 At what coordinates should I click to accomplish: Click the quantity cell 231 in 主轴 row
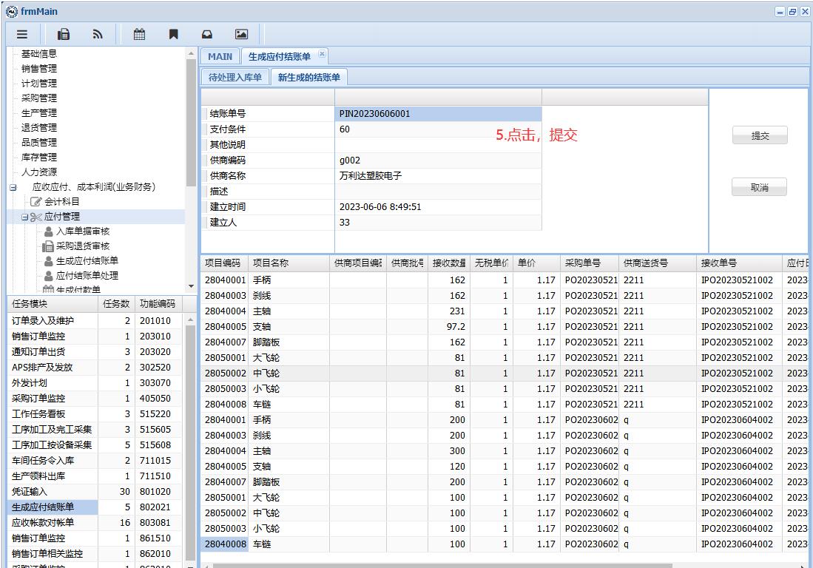click(449, 311)
